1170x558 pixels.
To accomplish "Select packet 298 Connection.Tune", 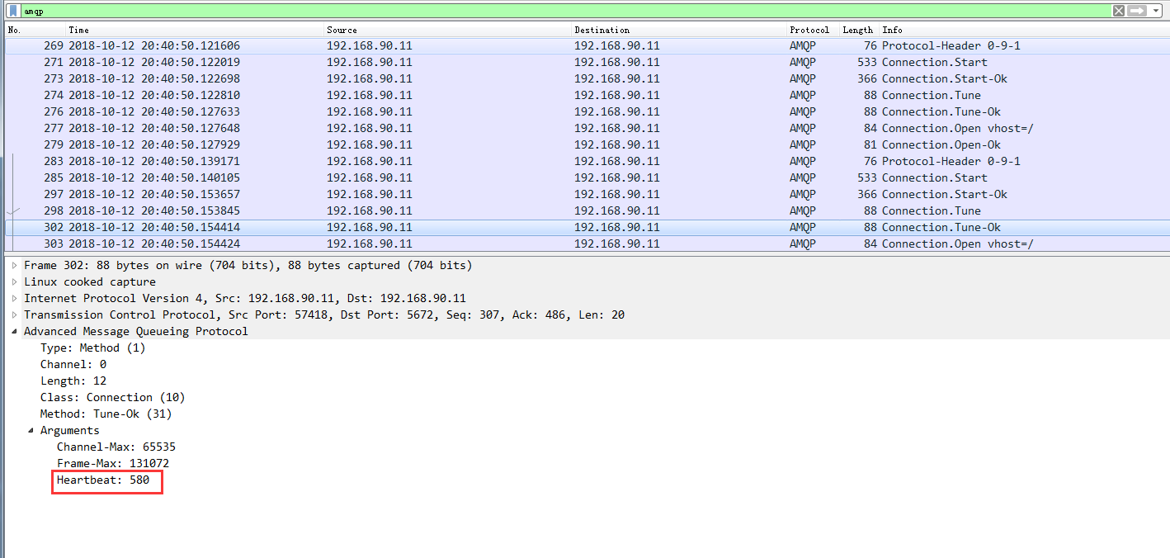I will click(x=587, y=210).
